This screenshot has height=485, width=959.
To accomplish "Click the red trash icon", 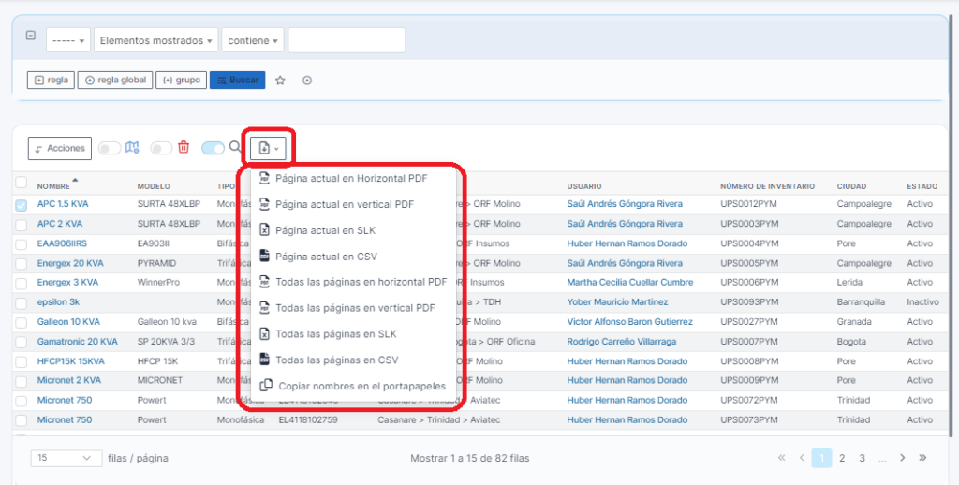I will click(184, 147).
